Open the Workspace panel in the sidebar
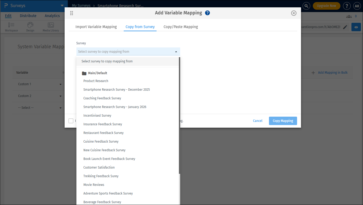The height and width of the screenshot is (205, 363). (11, 26)
